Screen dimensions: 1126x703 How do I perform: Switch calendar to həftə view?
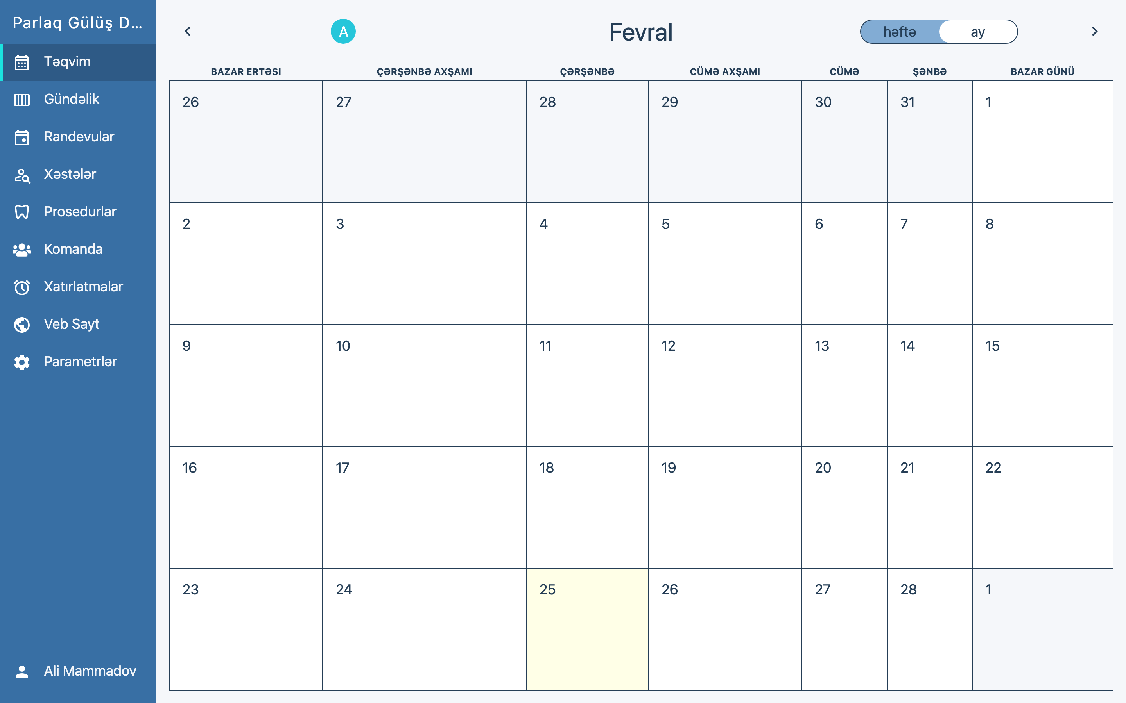899,32
